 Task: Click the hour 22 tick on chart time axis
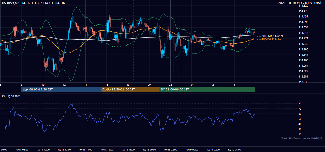(170, 85)
